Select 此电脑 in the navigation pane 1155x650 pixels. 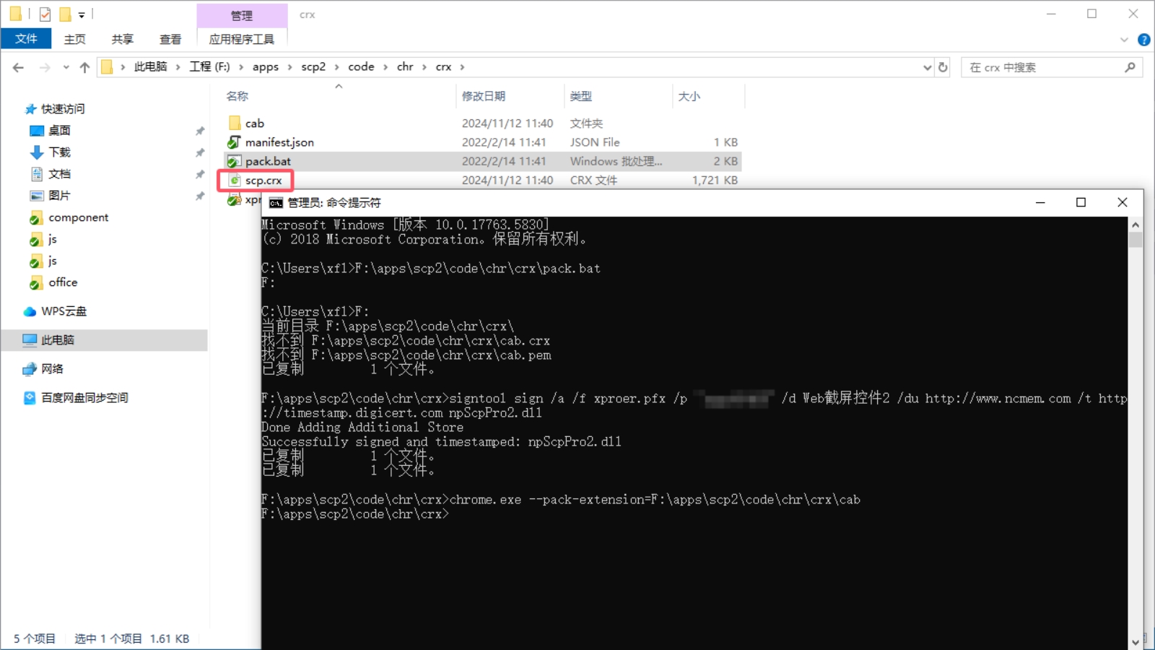coord(58,340)
